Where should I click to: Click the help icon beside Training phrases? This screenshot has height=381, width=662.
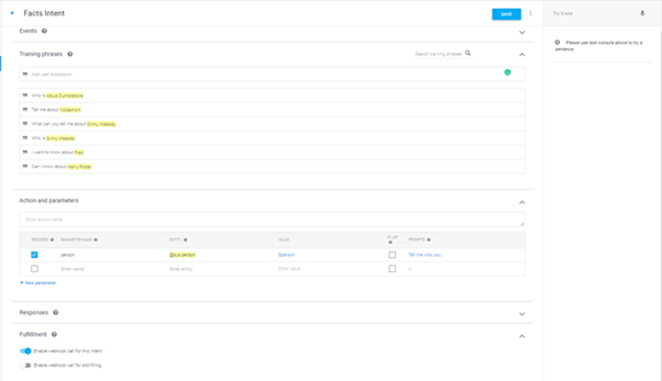pos(70,54)
